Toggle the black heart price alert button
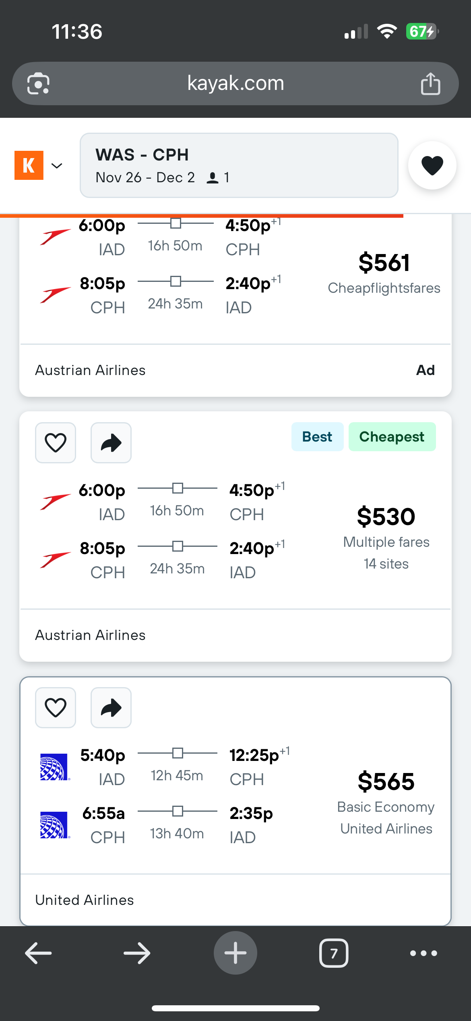The image size is (471, 1021). coord(432,165)
